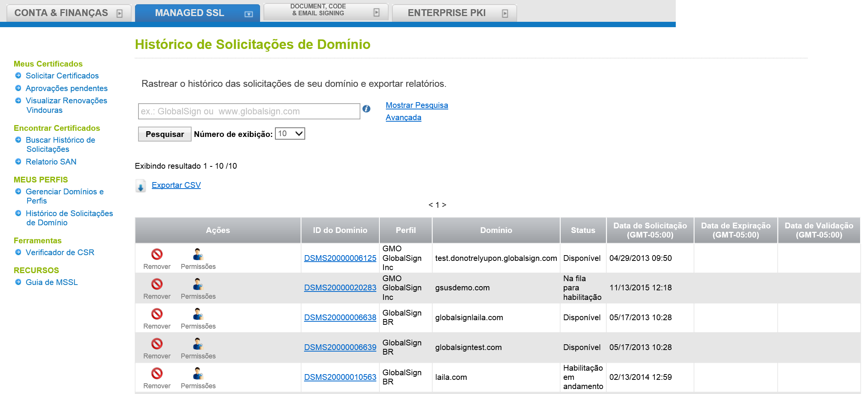Open Permissões for gsusdemo.com domain
Viewport: 867px width, 394px height.
(x=198, y=284)
